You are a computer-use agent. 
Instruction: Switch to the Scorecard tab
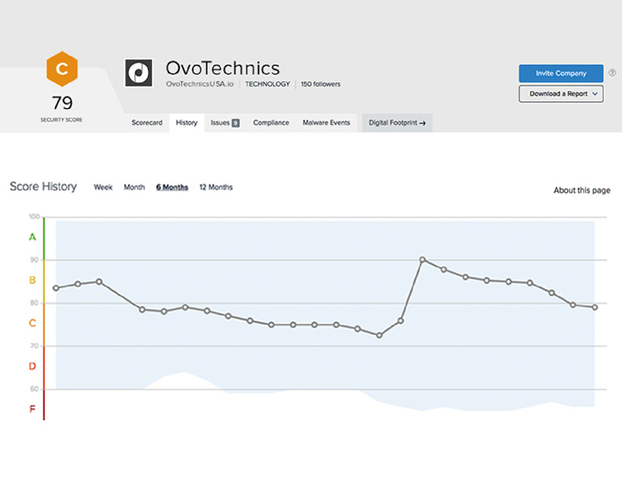[x=147, y=123]
